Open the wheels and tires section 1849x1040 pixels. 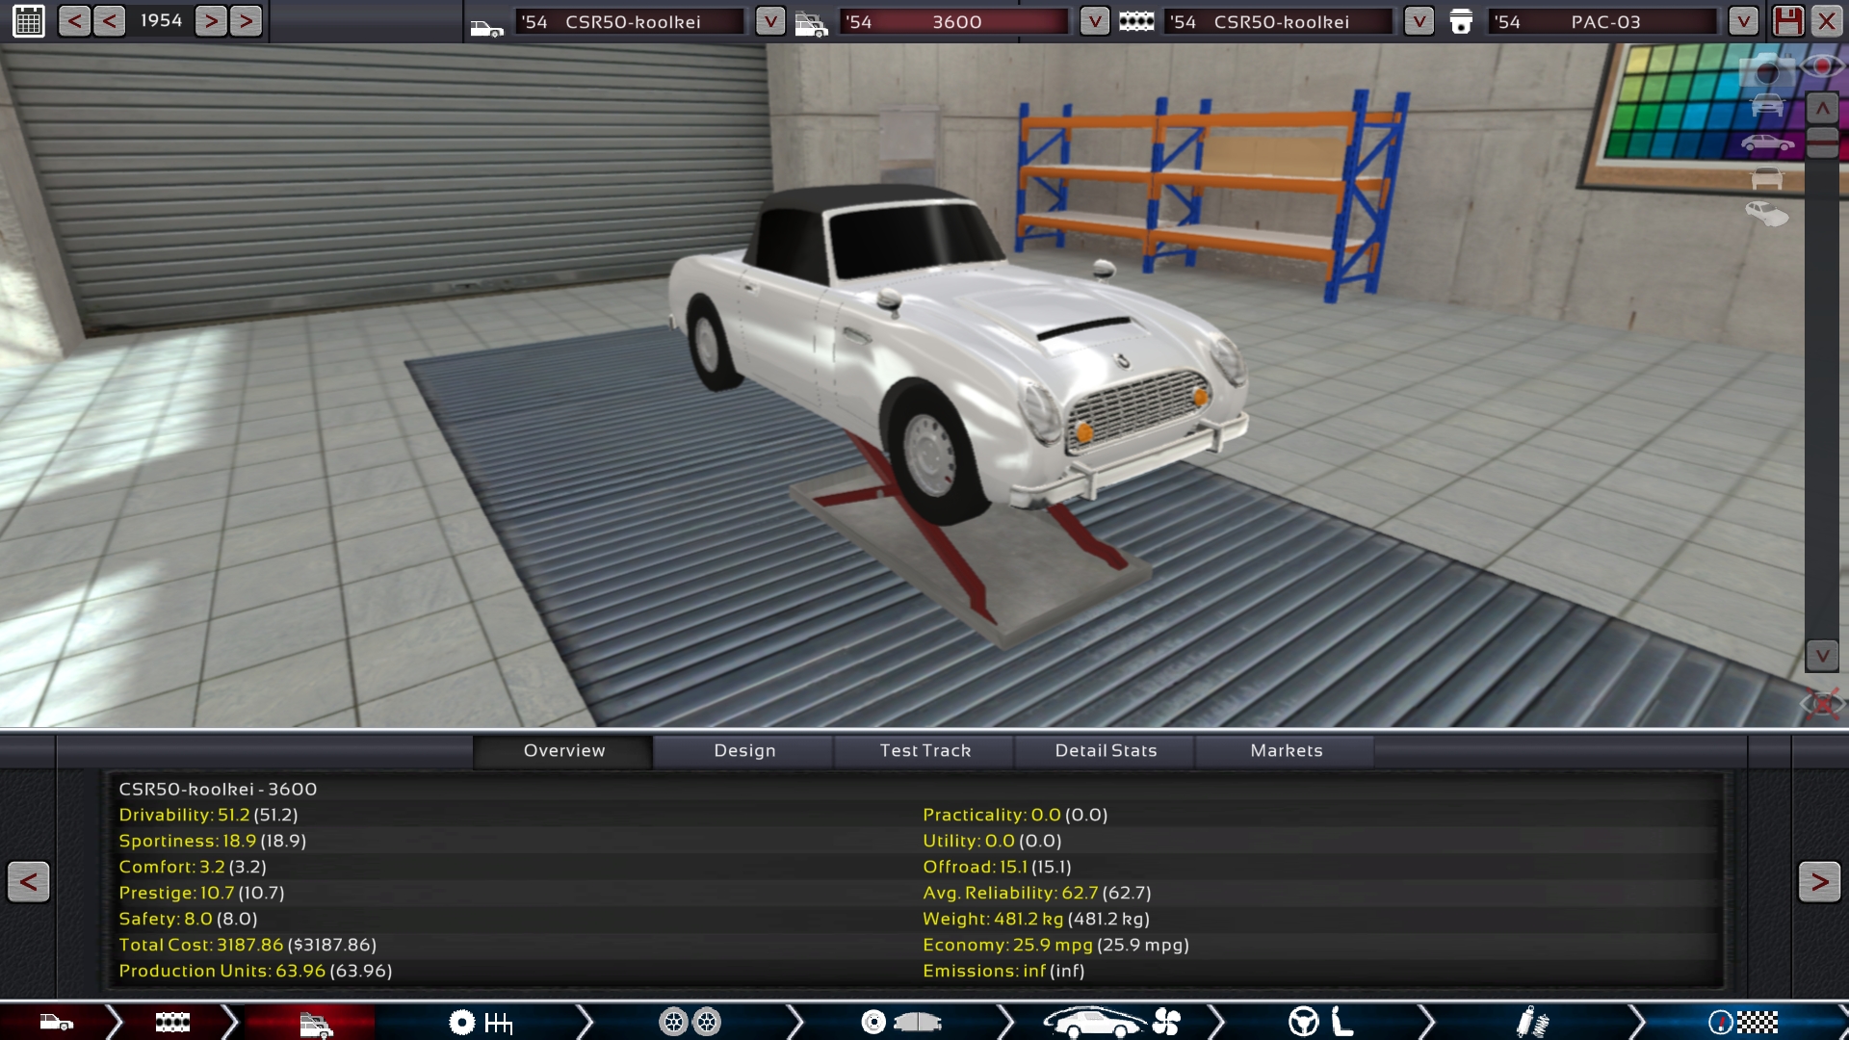(x=690, y=1022)
